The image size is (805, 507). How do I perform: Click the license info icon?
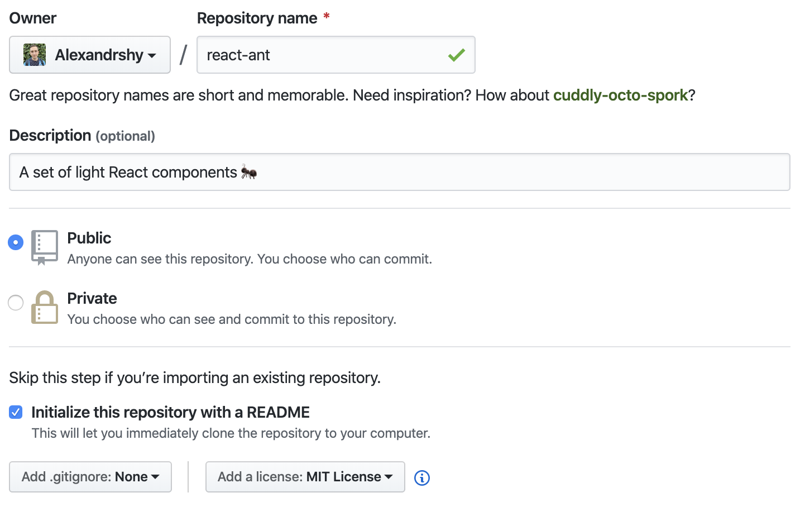coord(422,478)
